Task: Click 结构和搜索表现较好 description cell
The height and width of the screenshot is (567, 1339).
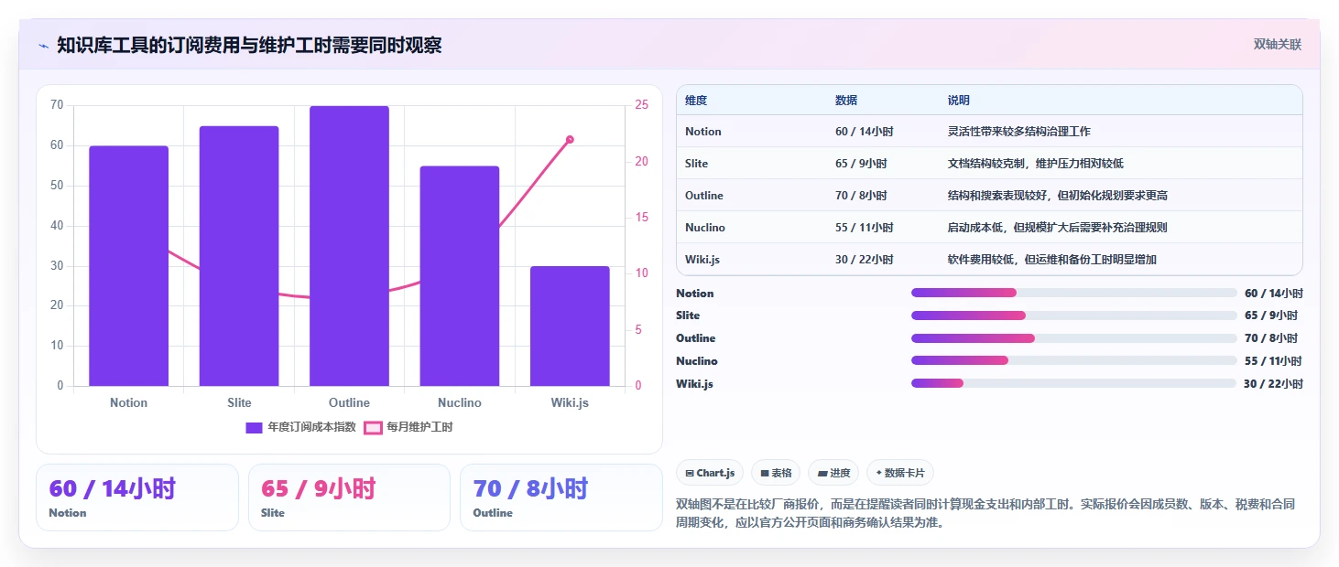Action: (1058, 196)
